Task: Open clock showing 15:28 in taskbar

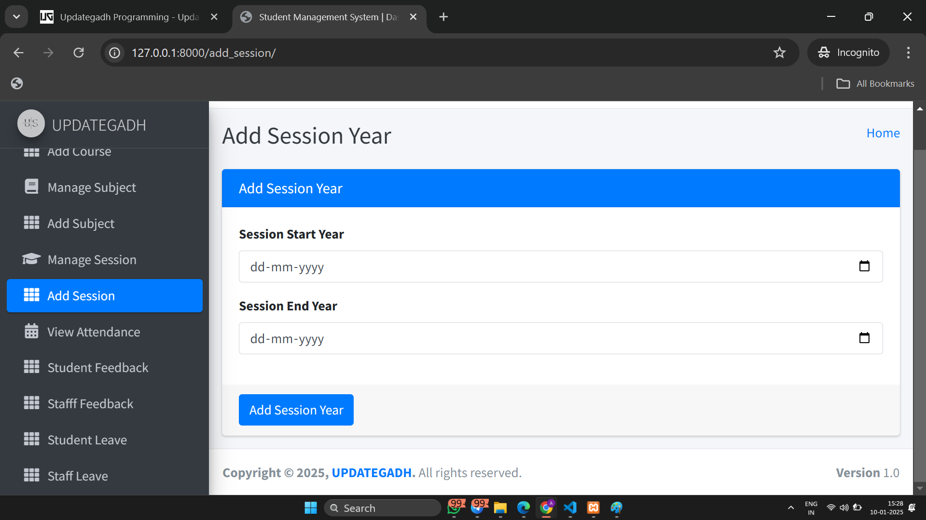Action: pos(886,507)
